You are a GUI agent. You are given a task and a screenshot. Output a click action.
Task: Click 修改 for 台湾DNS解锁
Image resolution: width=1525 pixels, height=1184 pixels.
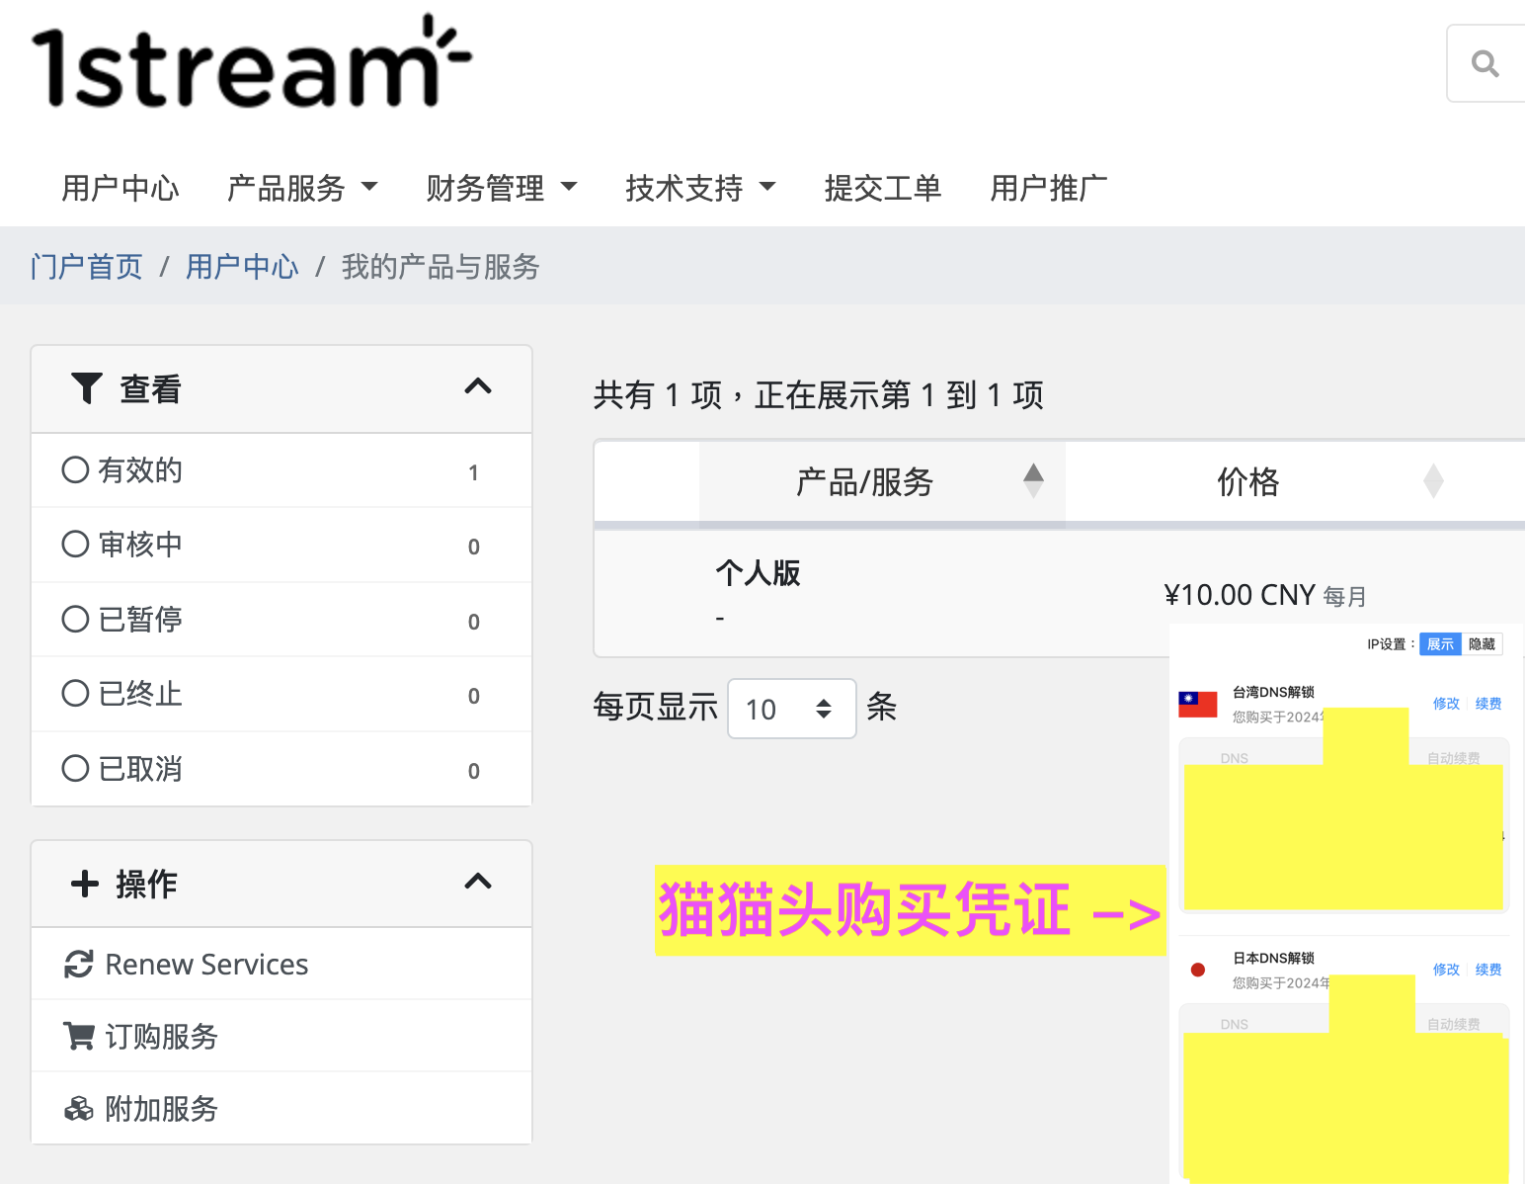click(x=1446, y=704)
